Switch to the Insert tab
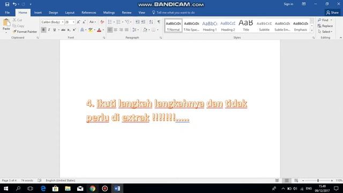343x193 pixels. (x=38, y=13)
